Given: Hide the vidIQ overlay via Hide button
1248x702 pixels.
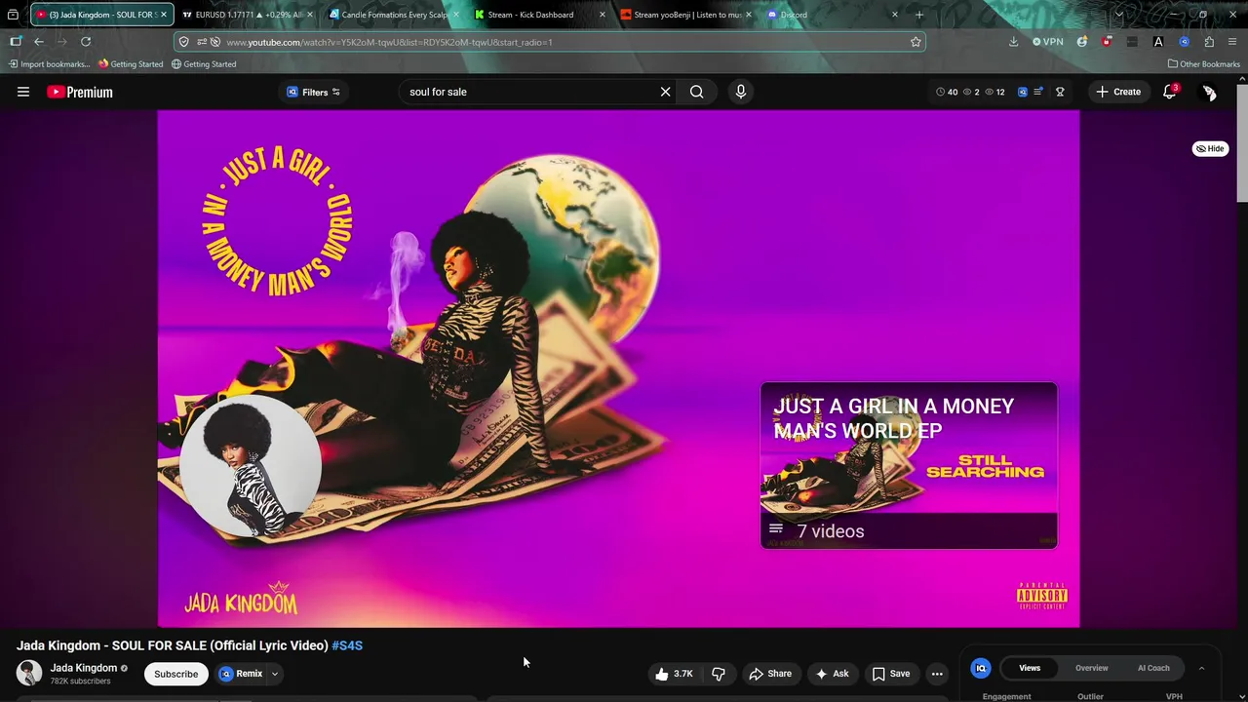Looking at the screenshot, I should (x=1210, y=148).
